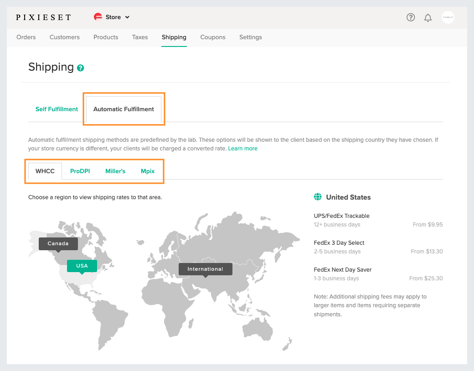Select the International region on map
Viewport: 474px width, 371px height.
(x=205, y=269)
